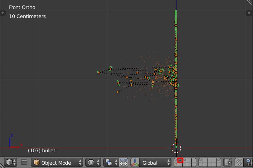253x168 pixels.
Task: Show layer 10 in second layer block
Action: coord(218,160)
